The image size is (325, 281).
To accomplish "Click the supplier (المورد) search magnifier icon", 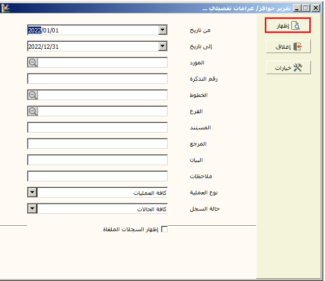I will [x=33, y=62].
